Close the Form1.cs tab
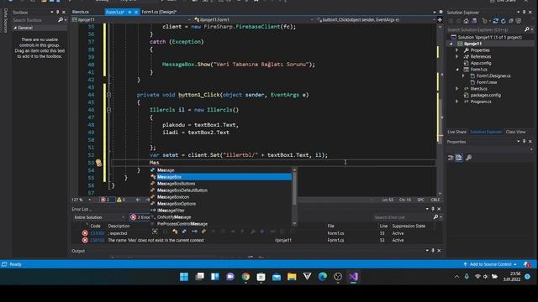This screenshot has width=538, height=302. tap(136, 13)
